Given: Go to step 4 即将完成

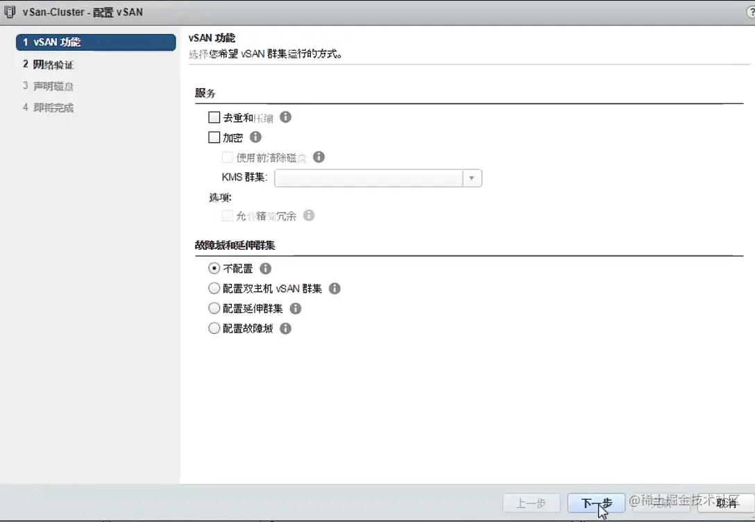Looking at the screenshot, I should tap(48, 108).
